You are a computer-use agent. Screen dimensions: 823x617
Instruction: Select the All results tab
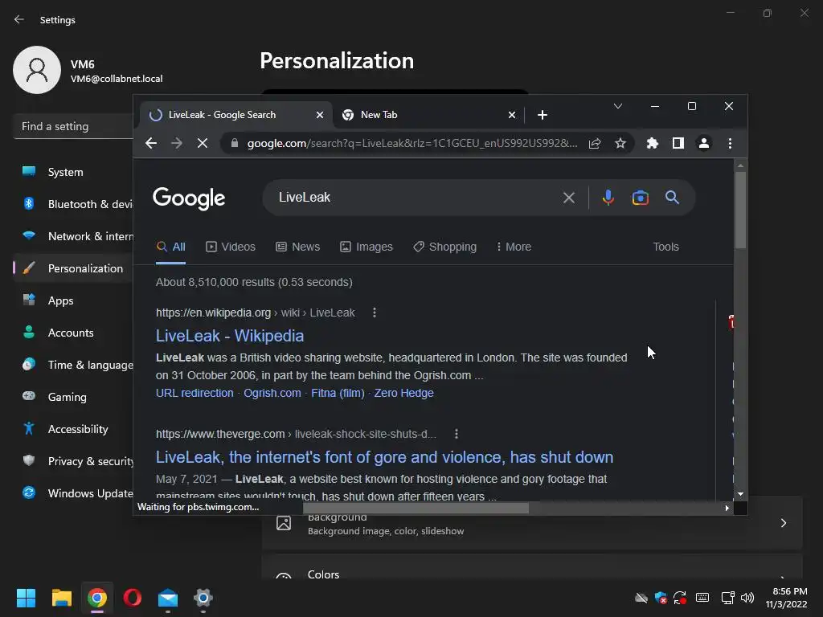click(171, 247)
